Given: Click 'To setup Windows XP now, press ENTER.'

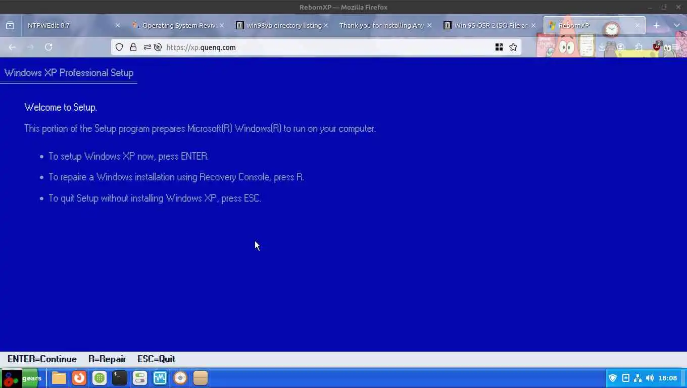Looking at the screenshot, I should [x=128, y=156].
